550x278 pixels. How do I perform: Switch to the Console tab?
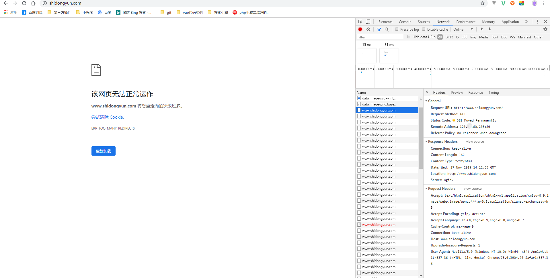pyautogui.click(x=405, y=21)
